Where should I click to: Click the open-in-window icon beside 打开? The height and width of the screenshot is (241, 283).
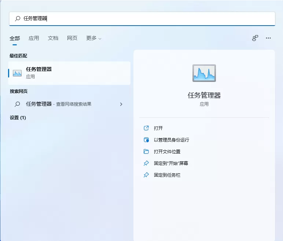pos(146,128)
